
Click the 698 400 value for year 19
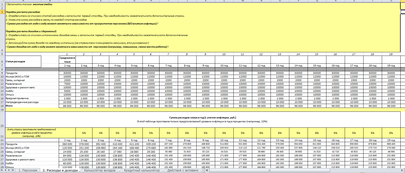click(x=391, y=144)
